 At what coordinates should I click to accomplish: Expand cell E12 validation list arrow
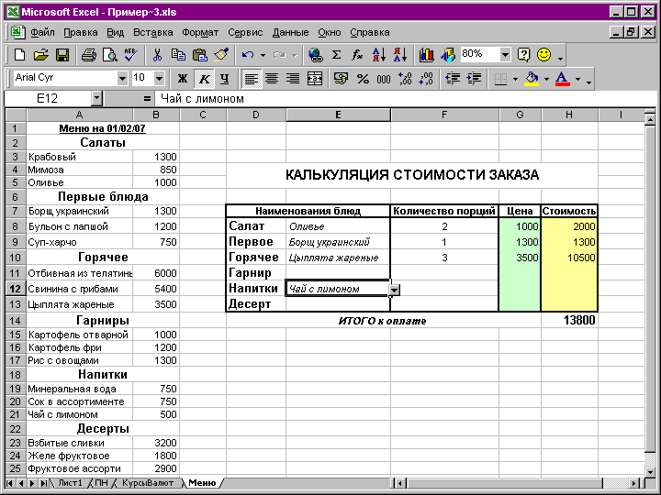coord(394,290)
